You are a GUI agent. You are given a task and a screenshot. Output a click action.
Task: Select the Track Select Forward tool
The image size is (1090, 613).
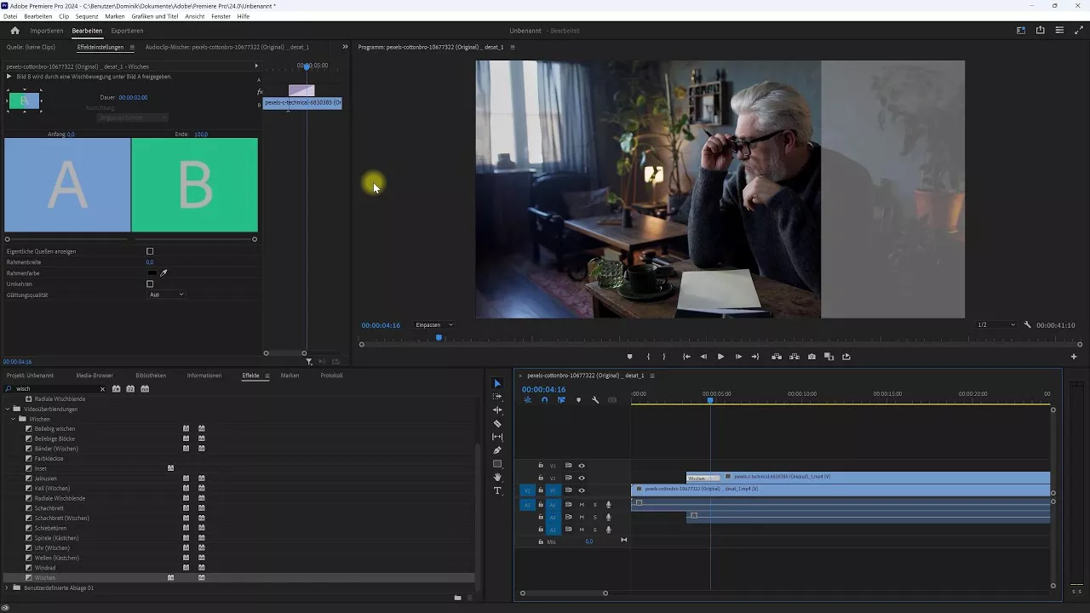point(498,397)
